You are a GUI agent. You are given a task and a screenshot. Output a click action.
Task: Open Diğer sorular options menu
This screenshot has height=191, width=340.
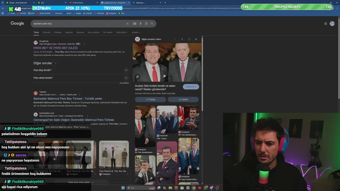point(56,63)
